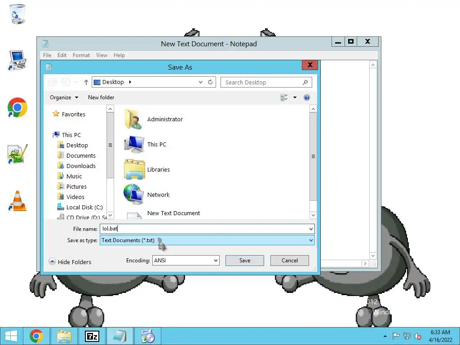Expand the address bar history dropdown
Screen dimensions: 460x345
200,82
